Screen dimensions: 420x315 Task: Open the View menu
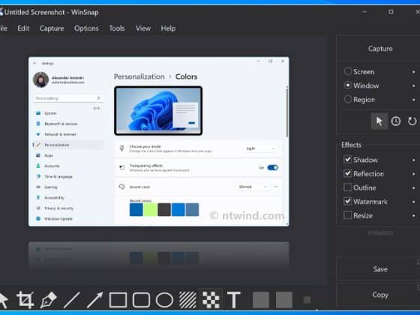coord(143,28)
